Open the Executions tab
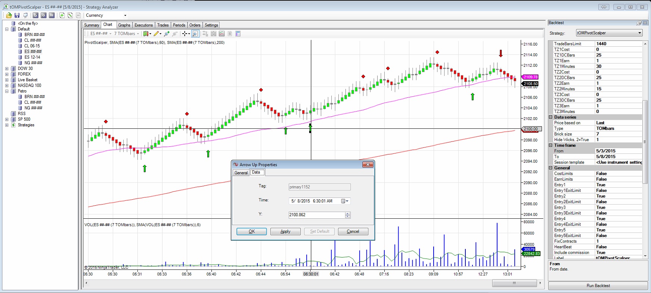 [143, 25]
